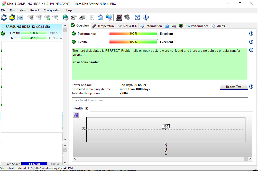Click the envelope with blue arrows toolbar icon
The image size is (258, 171).
[x=100, y=18]
